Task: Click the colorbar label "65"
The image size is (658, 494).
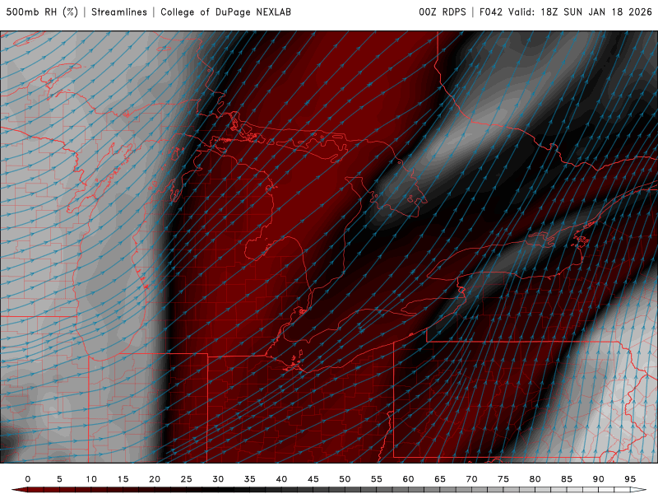Action: [x=440, y=479]
